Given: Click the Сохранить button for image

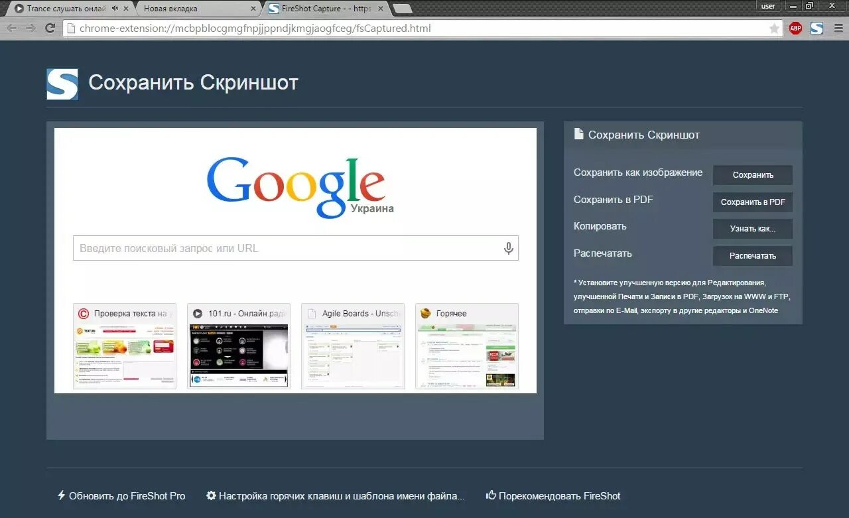Looking at the screenshot, I should tap(753, 175).
